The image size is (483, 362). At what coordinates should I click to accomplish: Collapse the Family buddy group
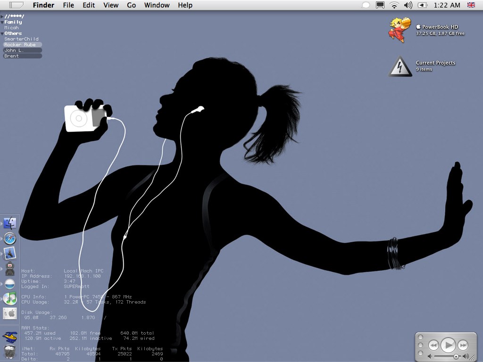[x=2, y=22]
